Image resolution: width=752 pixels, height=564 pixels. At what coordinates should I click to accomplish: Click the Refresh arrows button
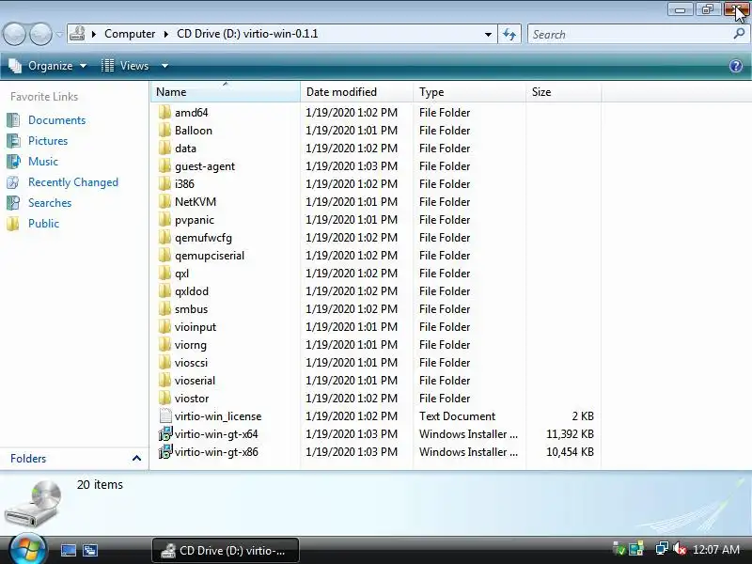[509, 34]
